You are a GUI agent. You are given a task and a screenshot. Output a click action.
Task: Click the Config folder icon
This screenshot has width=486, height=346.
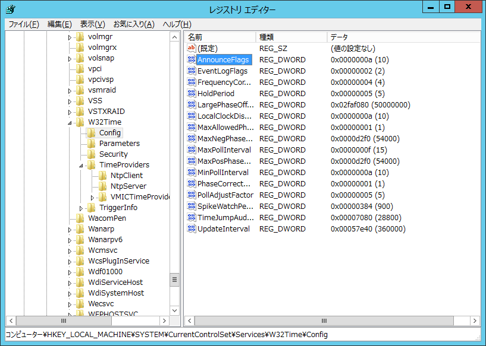tap(91, 133)
